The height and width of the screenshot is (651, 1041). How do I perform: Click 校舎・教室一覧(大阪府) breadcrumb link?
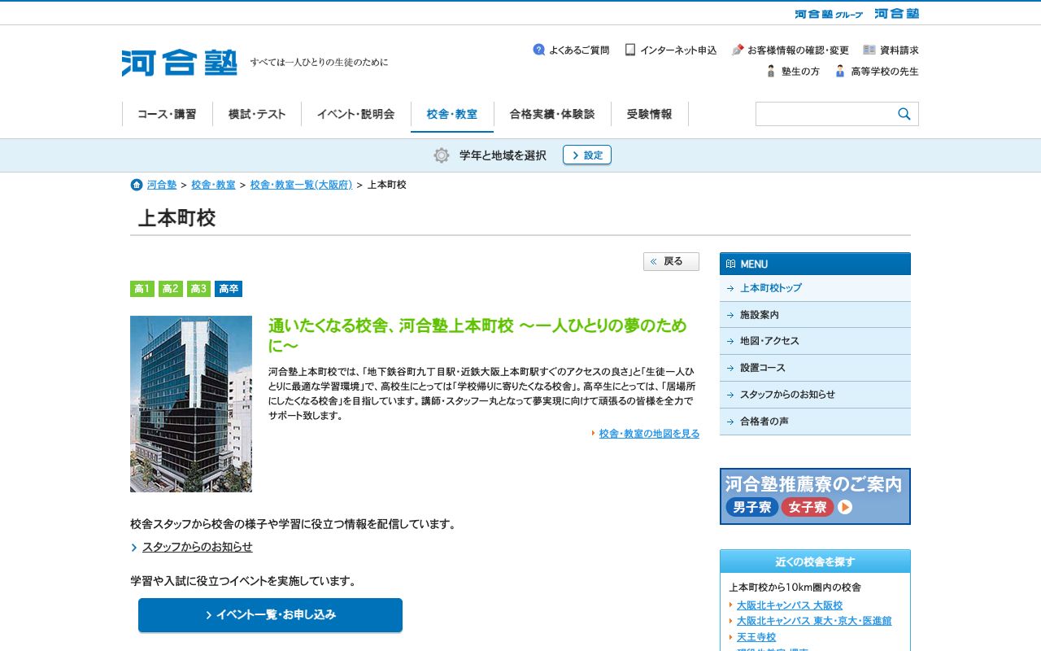point(301,185)
